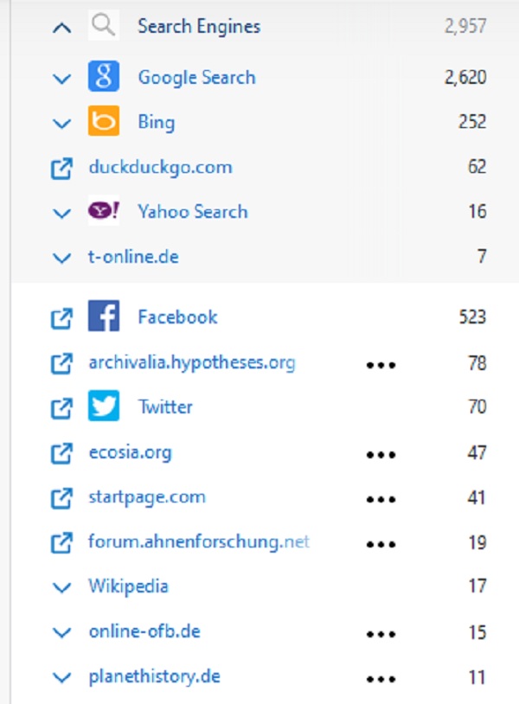This screenshot has width=519, height=704.
Task: Select the online-ofb.de referrer entry
Action: click(144, 631)
